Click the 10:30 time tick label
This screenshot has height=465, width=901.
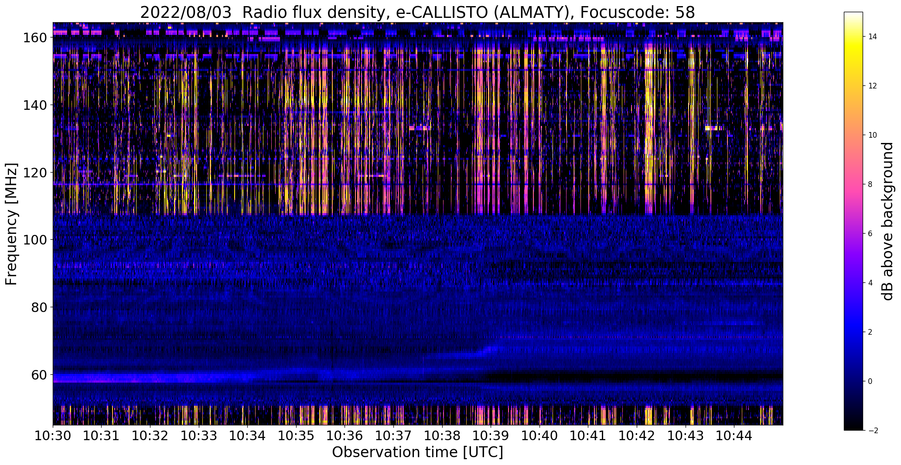pos(53,435)
